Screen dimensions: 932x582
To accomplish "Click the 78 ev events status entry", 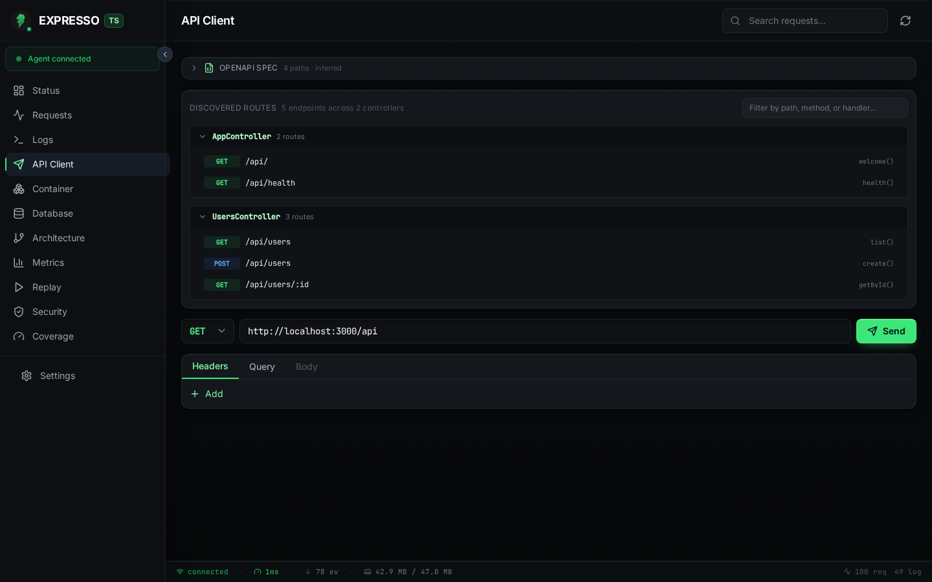I will pos(322,572).
